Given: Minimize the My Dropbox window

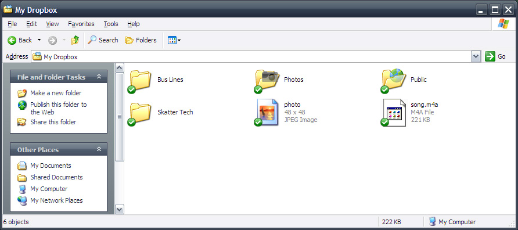Looking at the screenshot, I should pos(481,10).
